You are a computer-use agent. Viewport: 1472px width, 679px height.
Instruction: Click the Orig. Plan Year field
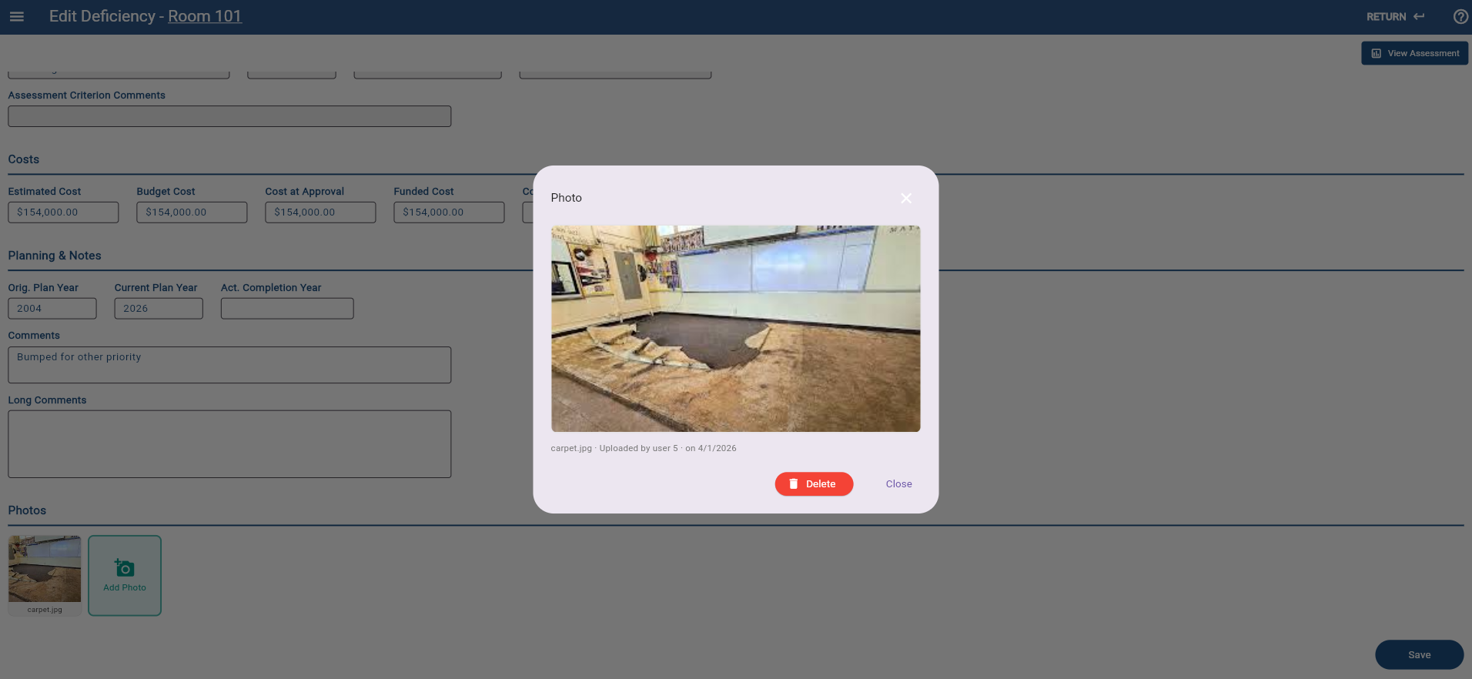click(52, 309)
